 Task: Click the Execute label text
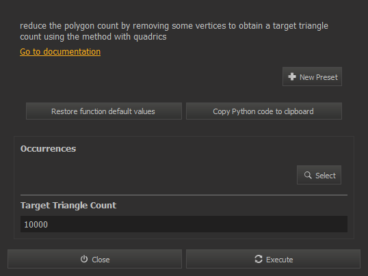click(x=280, y=260)
